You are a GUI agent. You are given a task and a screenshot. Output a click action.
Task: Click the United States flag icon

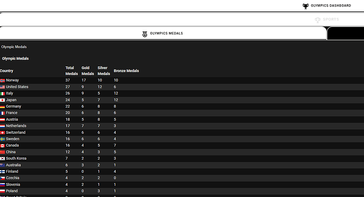click(2, 87)
